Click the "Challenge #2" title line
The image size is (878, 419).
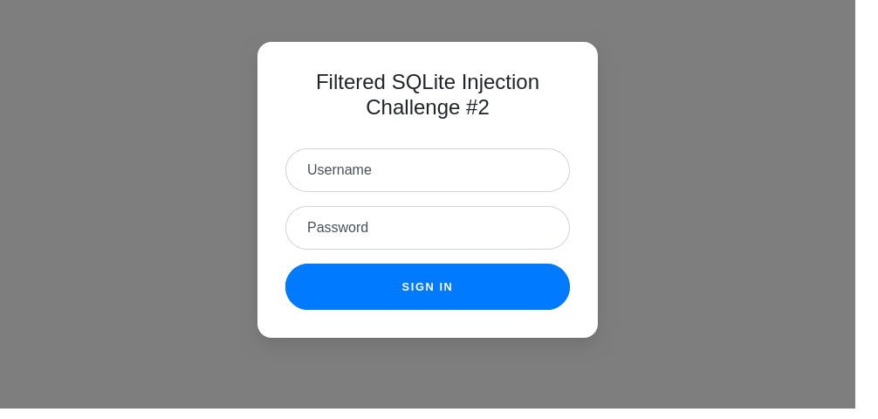[427, 107]
